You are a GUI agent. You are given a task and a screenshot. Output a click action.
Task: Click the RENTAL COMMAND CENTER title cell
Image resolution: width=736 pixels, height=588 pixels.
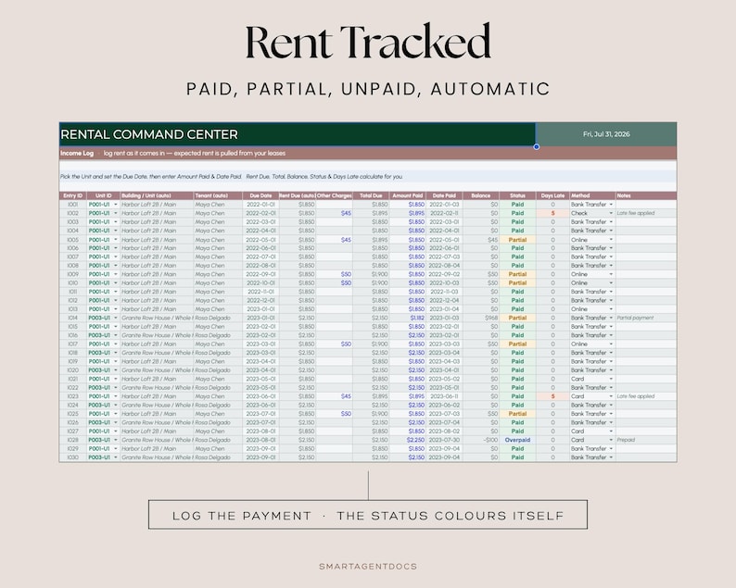click(298, 134)
